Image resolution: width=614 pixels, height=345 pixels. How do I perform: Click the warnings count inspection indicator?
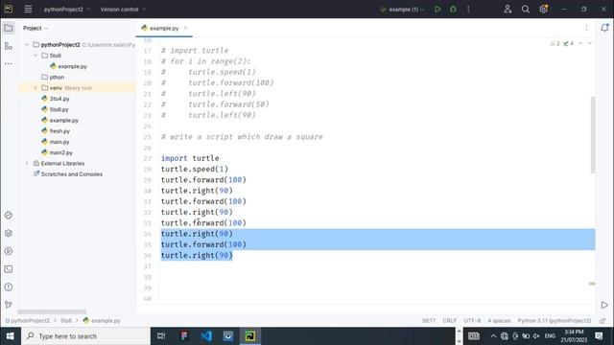(x=555, y=43)
